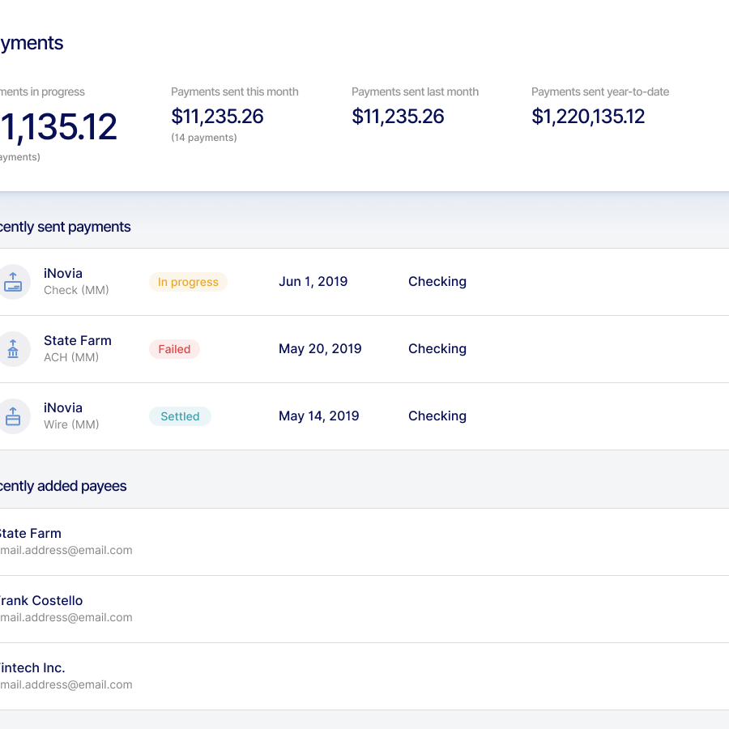Click the year-to-date amount $1,220,135.12
This screenshot has width=729, height=729.
[588, 116]
